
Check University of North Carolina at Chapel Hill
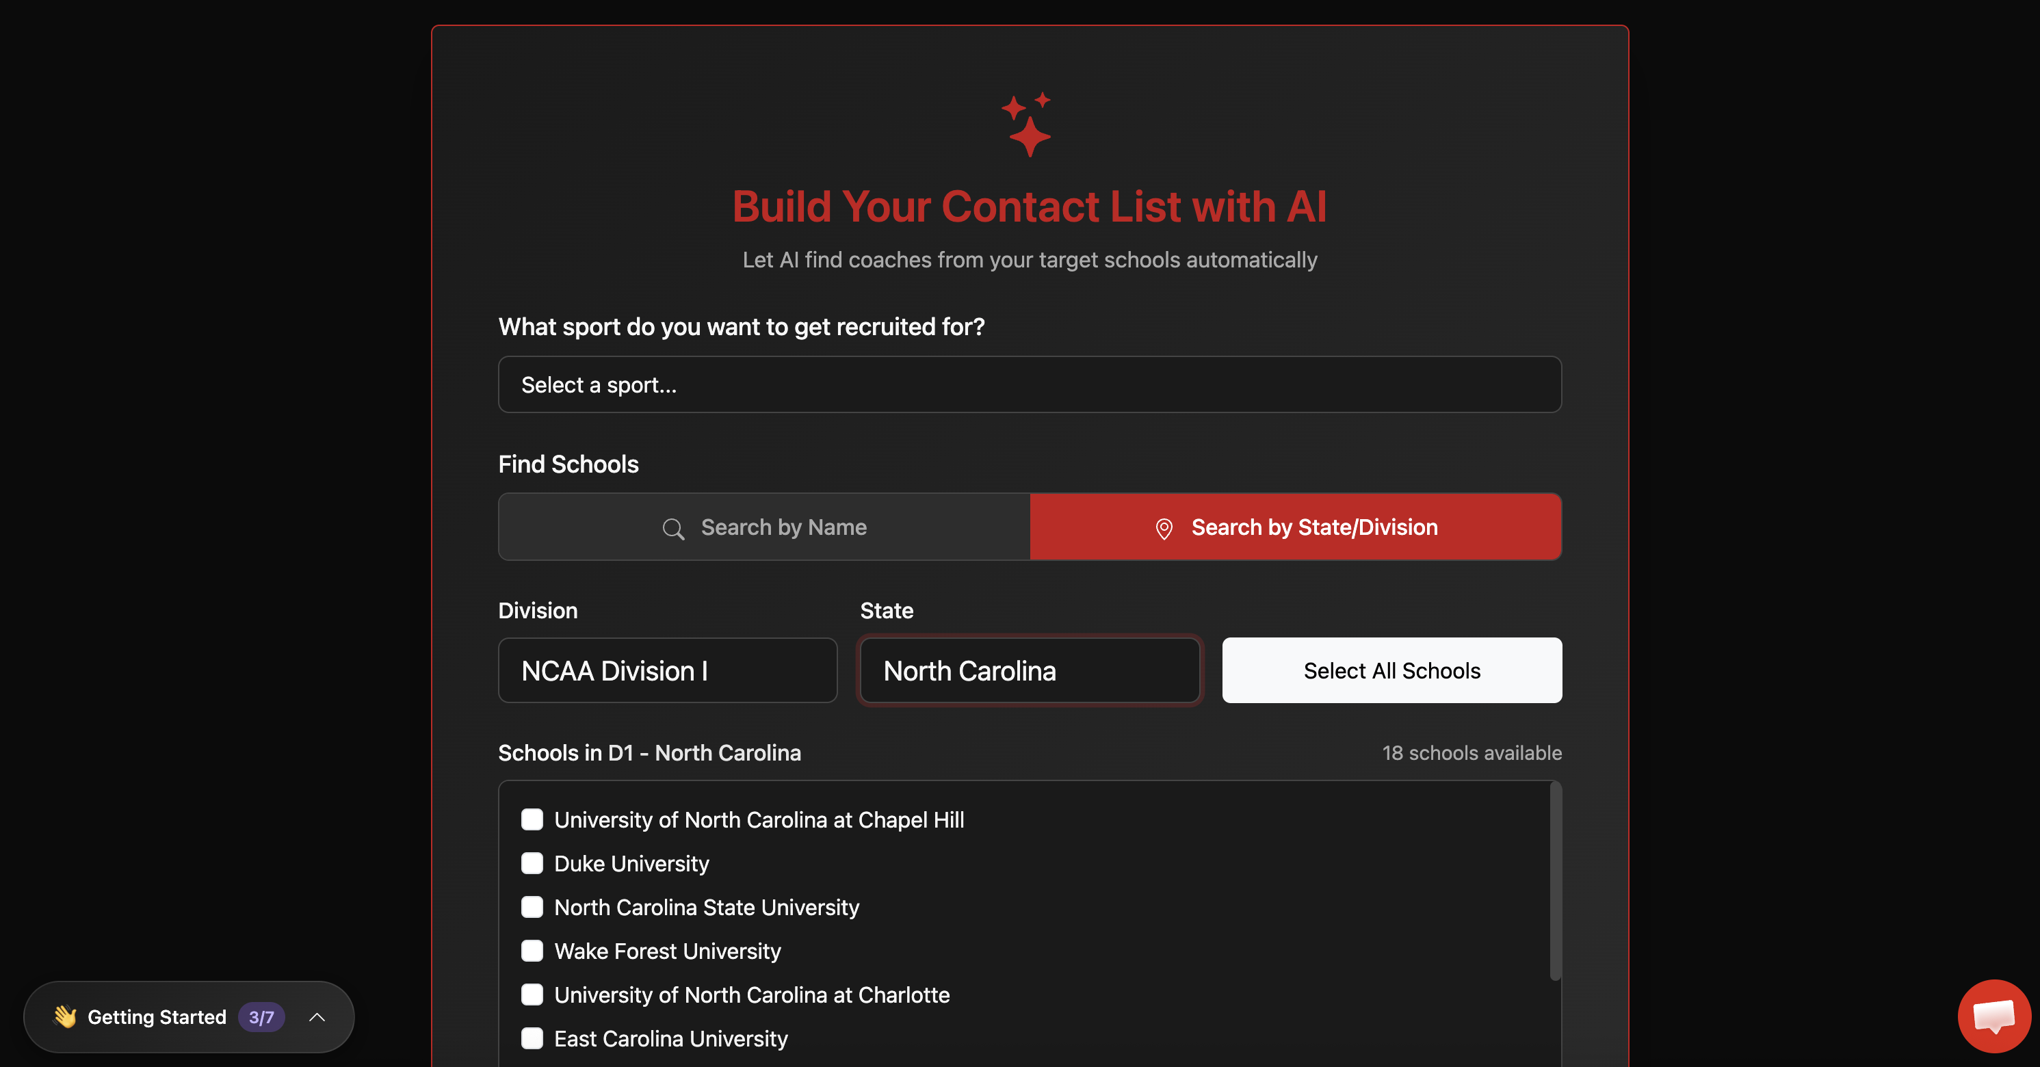click(x=532, y=819)
